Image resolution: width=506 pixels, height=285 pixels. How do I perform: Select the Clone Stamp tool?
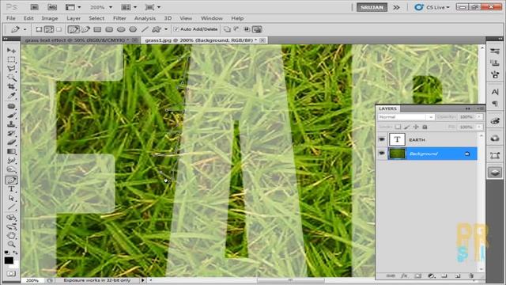[11, 124]
